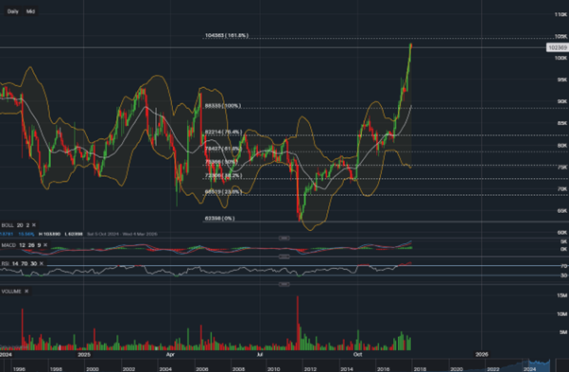Image resolution: width=569 pixels, height=372 pixels.
Task: Open RSI indicator settings label
Action: [x=5, y=263]
